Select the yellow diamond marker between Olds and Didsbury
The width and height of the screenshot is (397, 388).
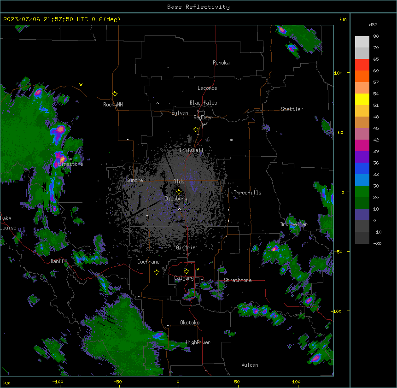pyautogui.click(x=179, y=192)
